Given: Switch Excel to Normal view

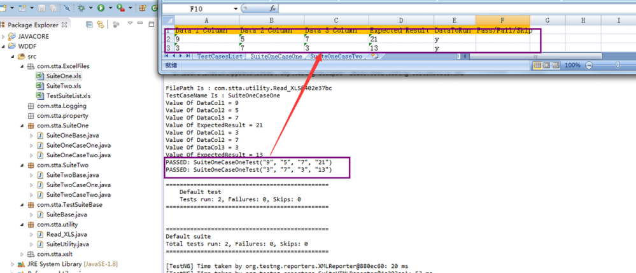Looking at the screenshot, I should click(537, 66).
